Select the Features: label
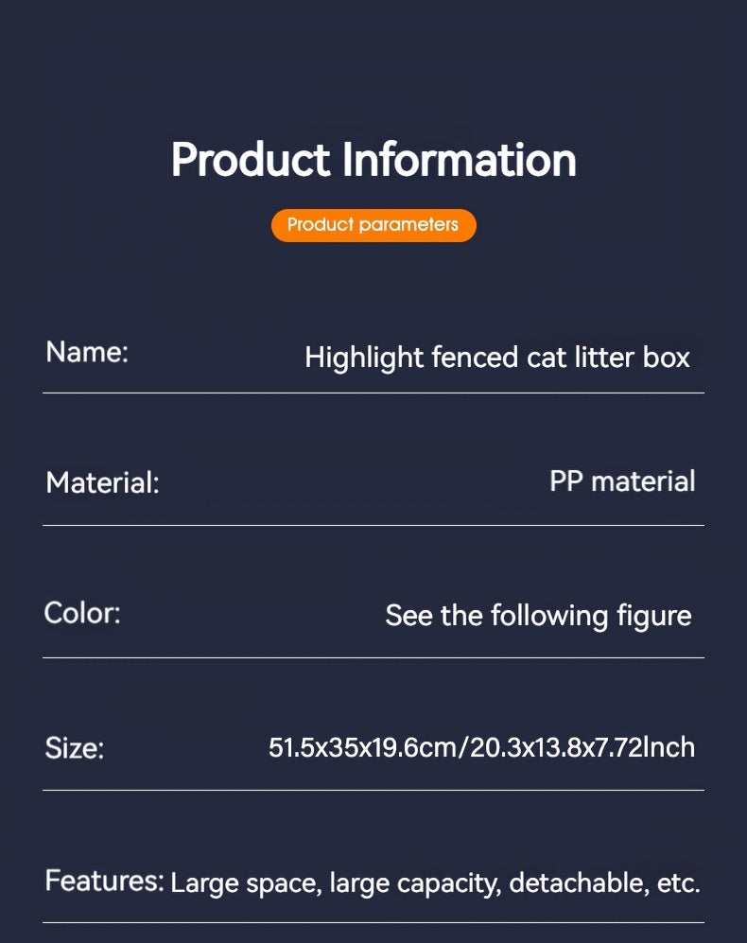 (104, 882)
